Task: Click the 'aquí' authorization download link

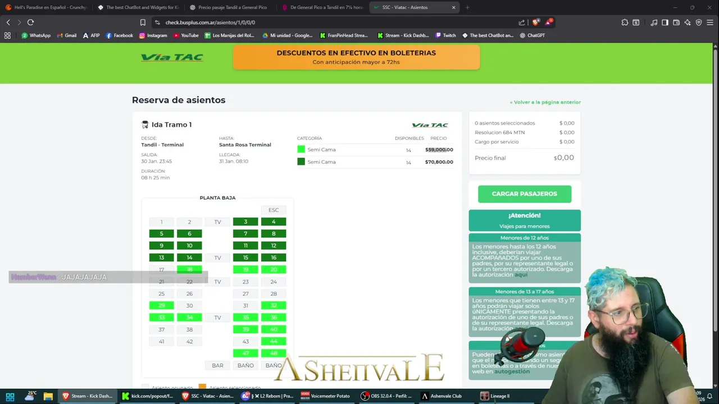Action: click(x=521, y=275)
